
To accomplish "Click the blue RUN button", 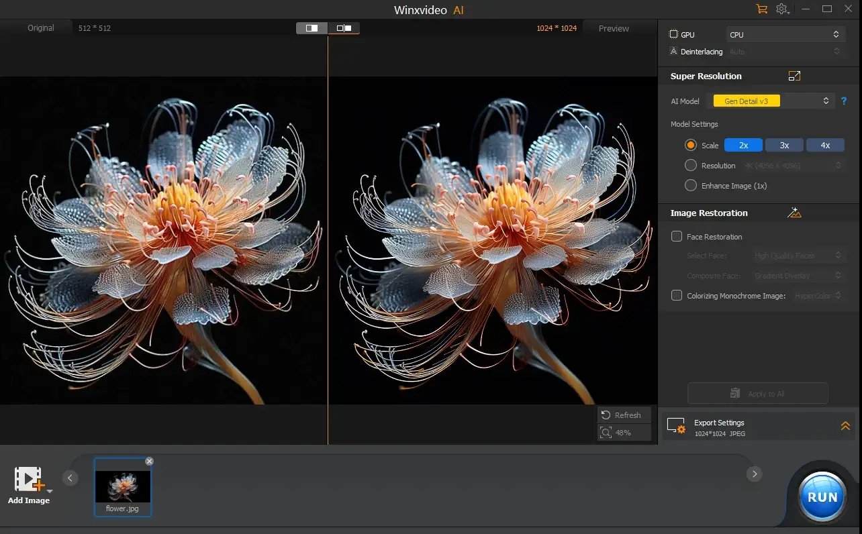I will pyautogui.click(x=822, y=497).
